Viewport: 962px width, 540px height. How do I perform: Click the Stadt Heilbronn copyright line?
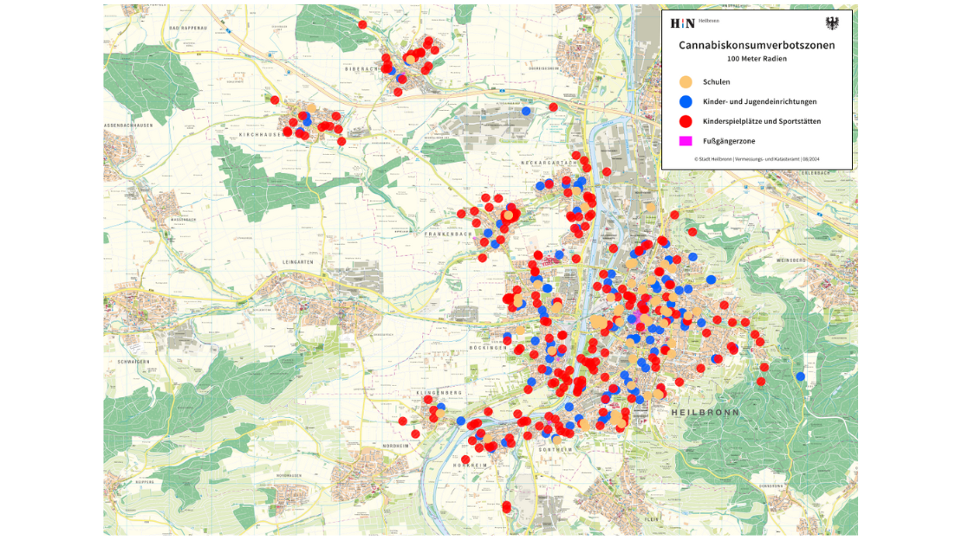(757, 159)
